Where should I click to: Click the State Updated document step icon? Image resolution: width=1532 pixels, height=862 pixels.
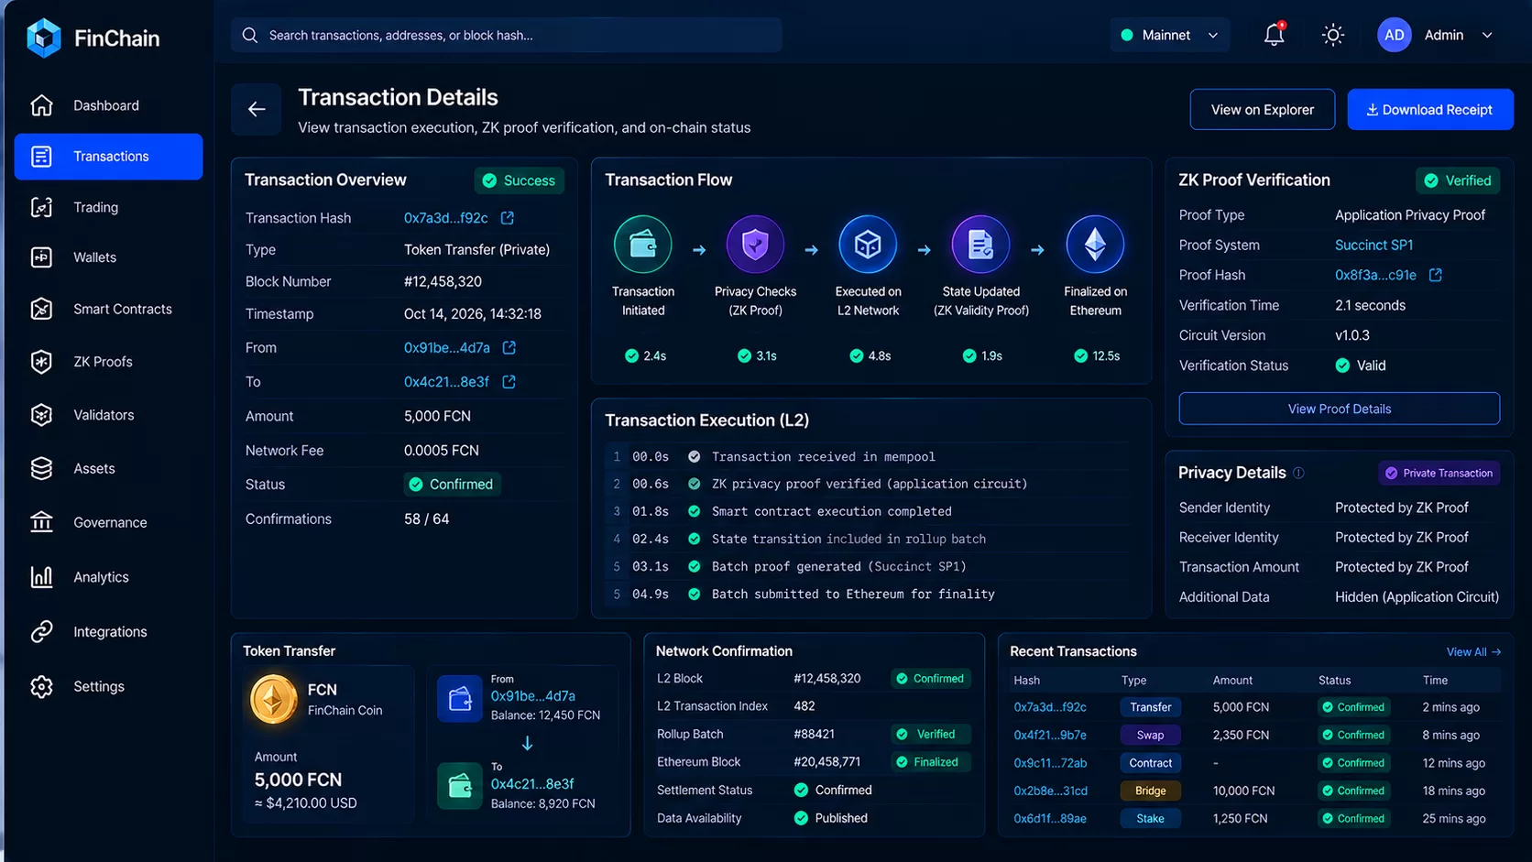click(x=980, y=245)
